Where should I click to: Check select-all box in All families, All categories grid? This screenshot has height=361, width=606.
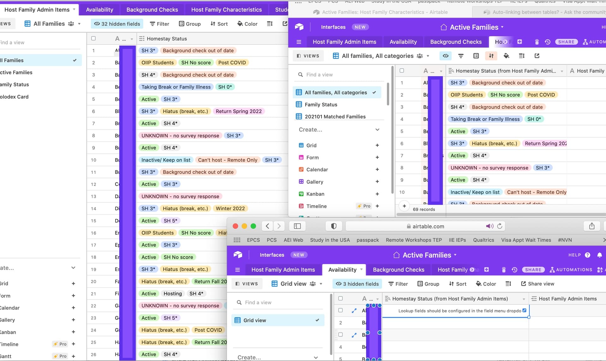402,71
